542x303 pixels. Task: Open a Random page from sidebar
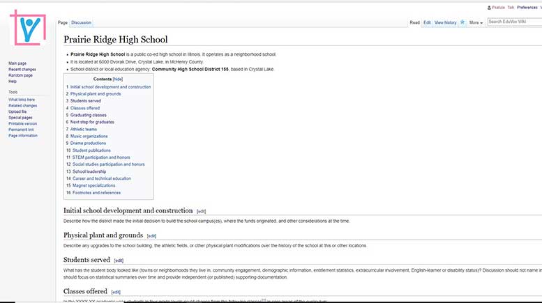[x=22, y=75]
